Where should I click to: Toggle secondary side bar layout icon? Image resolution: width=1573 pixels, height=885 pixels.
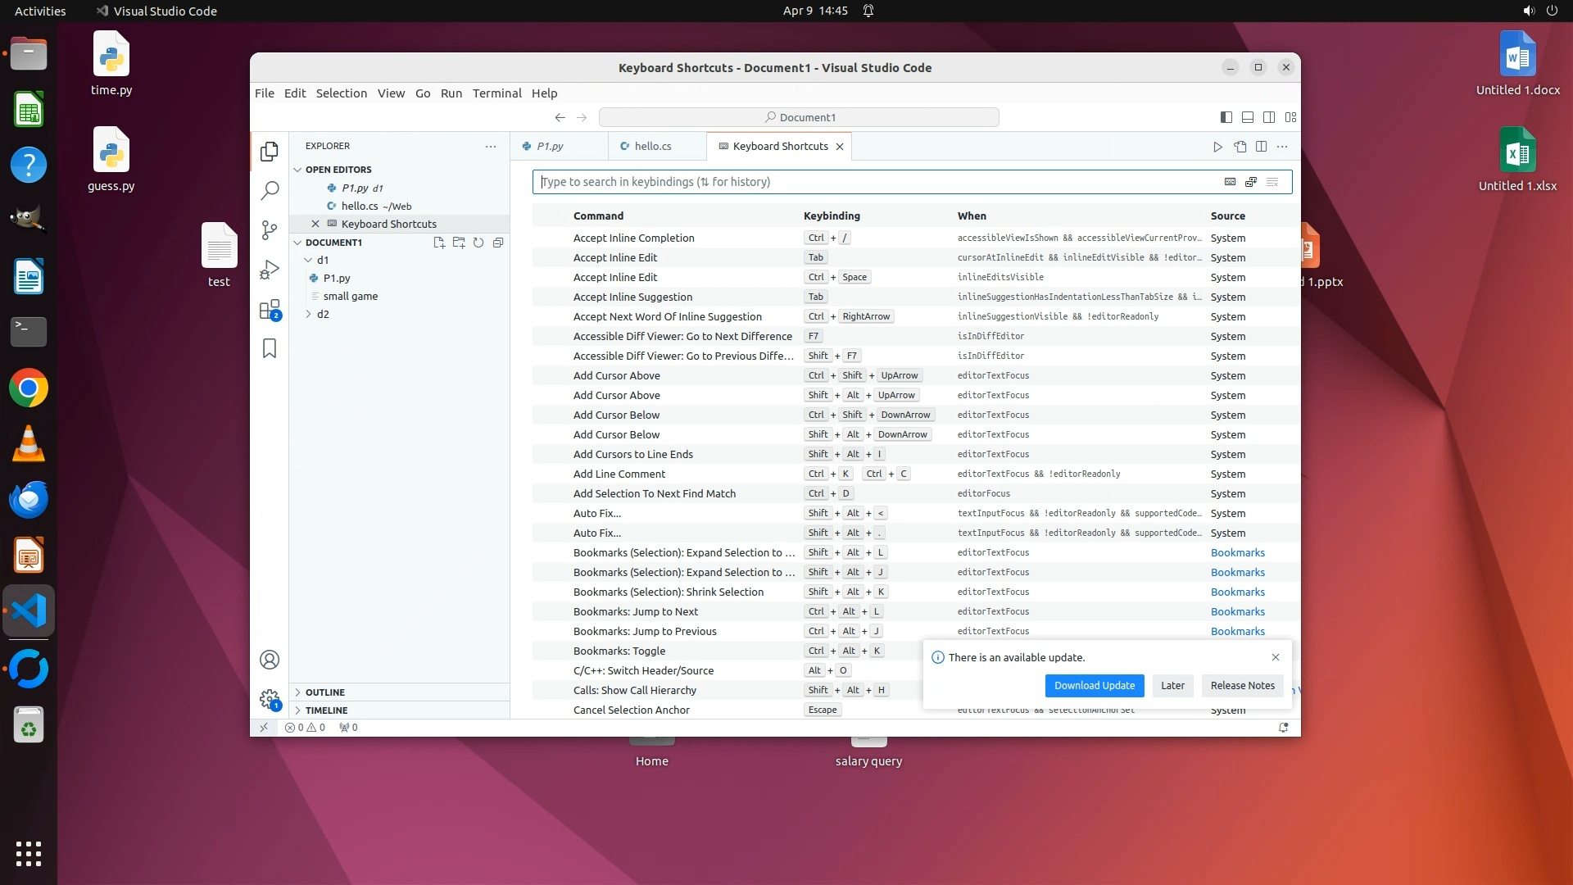pos(1269,117)
